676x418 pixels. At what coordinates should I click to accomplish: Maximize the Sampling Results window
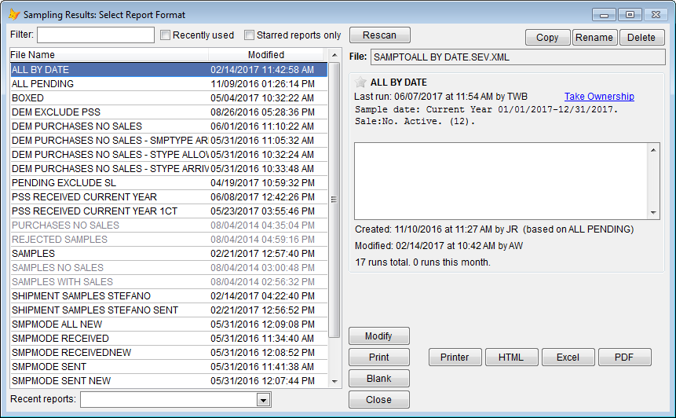click(630, 15)
